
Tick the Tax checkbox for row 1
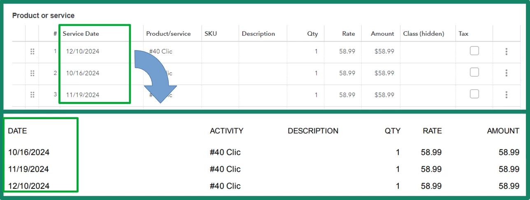pos(474,51)
